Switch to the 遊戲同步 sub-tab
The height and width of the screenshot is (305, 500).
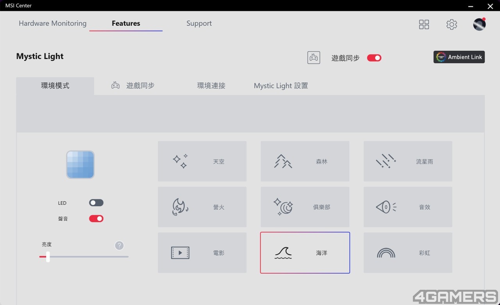tap(140, 86)
